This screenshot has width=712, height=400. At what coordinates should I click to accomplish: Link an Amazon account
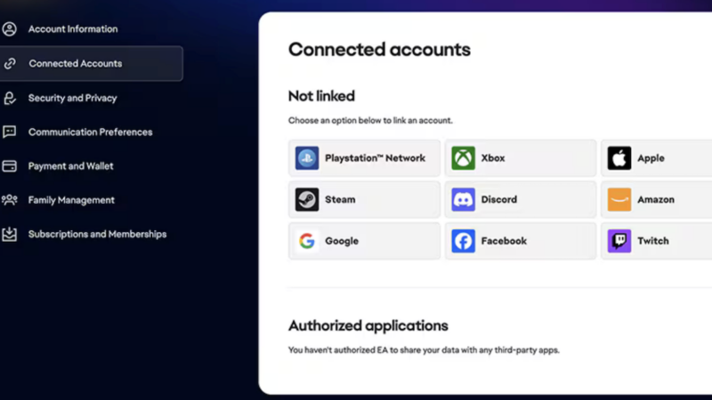tap(657, 199)
